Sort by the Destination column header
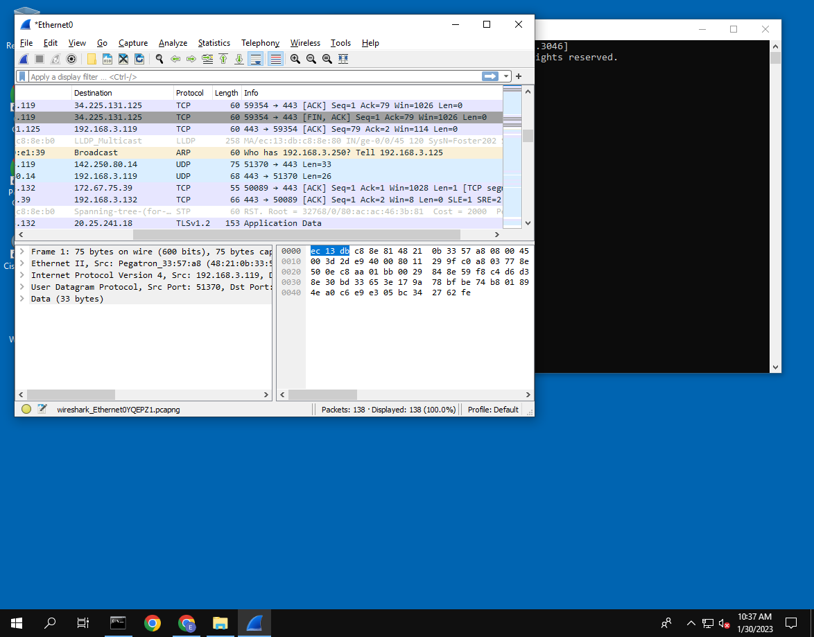This screenshot has width=814, height=637. click(123, 93)
